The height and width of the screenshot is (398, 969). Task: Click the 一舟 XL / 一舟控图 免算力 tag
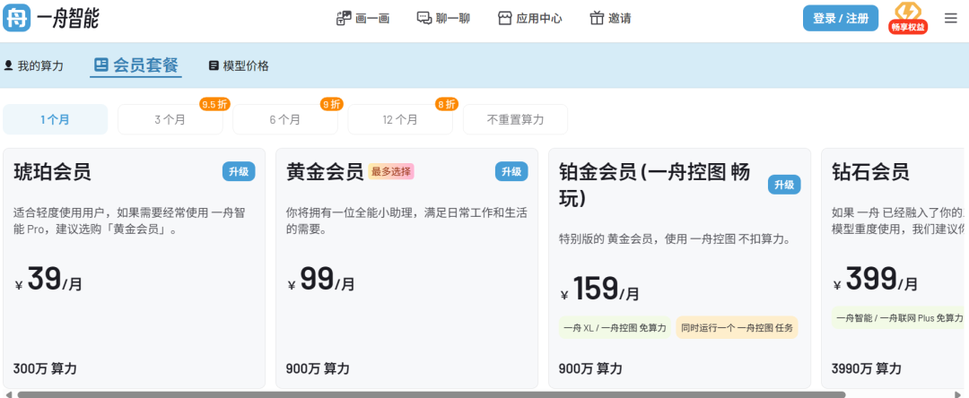(x=615, y=328)
